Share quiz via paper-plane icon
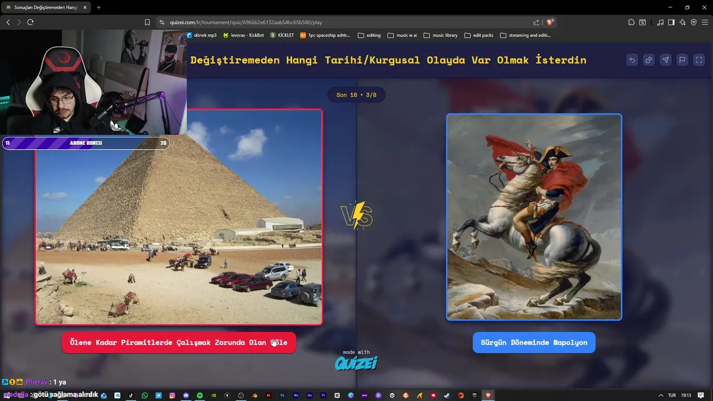 coord(665,60)
